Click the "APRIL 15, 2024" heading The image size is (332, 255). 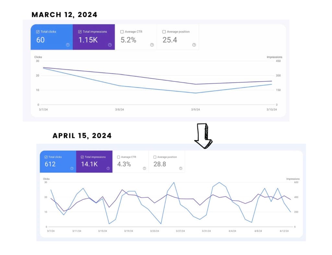[x=82, y=136]
